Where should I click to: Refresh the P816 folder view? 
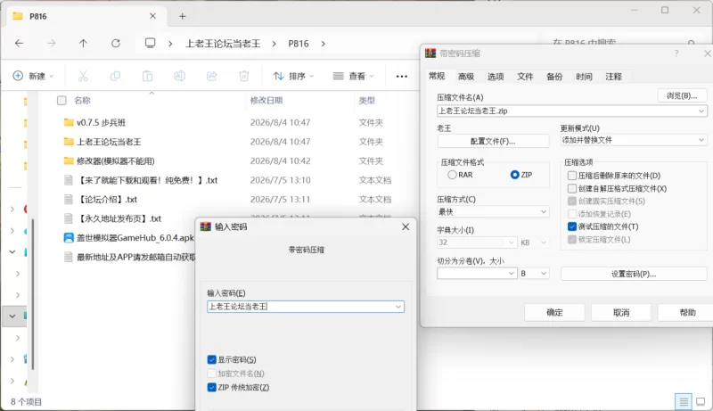pos(116,43)
